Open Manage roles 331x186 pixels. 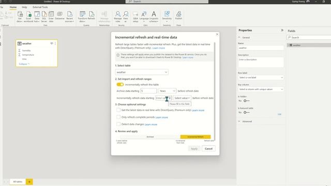[x=118, y=17]
